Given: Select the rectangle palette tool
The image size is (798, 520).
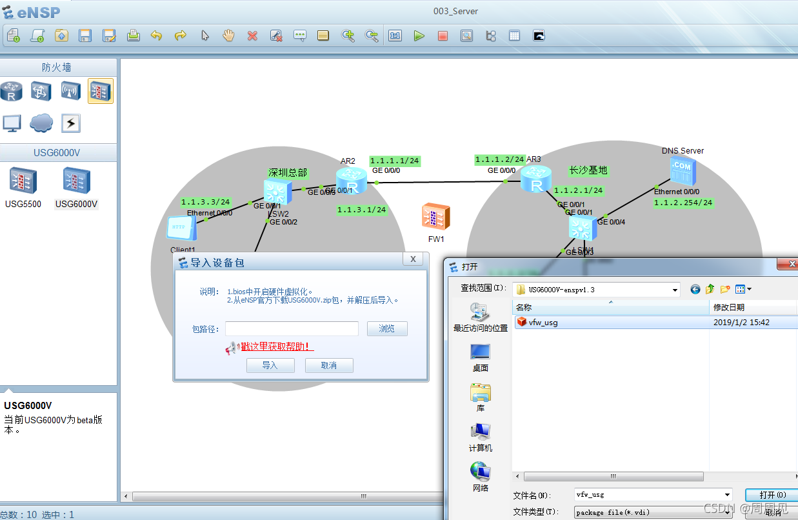Looking at the screenshot, I should pyautogui.click(x=323, y=36).
